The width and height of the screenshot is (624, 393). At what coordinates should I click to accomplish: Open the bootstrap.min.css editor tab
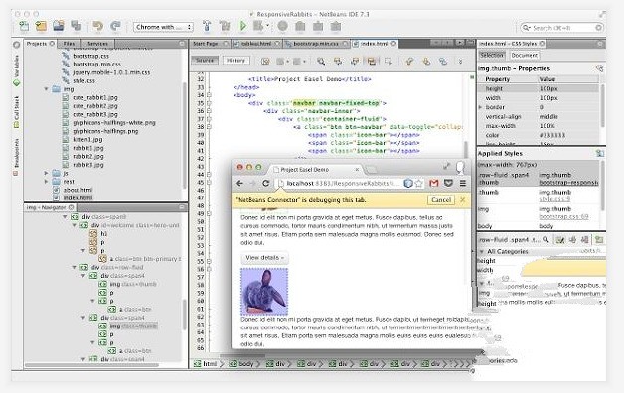[316, 44]
